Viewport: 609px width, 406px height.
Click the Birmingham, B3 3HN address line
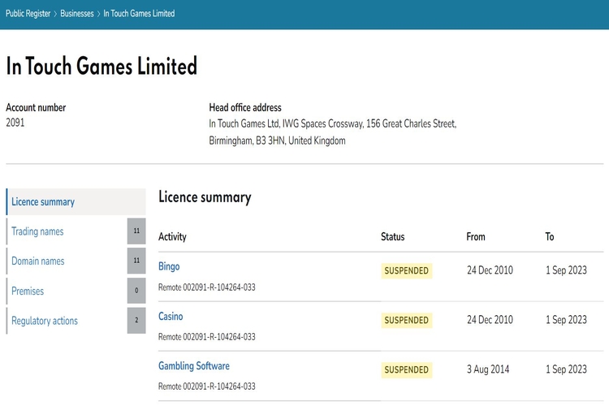point(277,140)
